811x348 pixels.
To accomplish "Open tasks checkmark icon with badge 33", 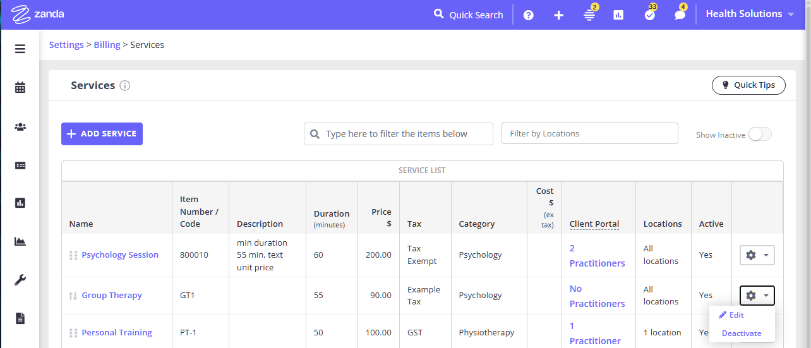I will pyautogui.click(x=649, y=15).
